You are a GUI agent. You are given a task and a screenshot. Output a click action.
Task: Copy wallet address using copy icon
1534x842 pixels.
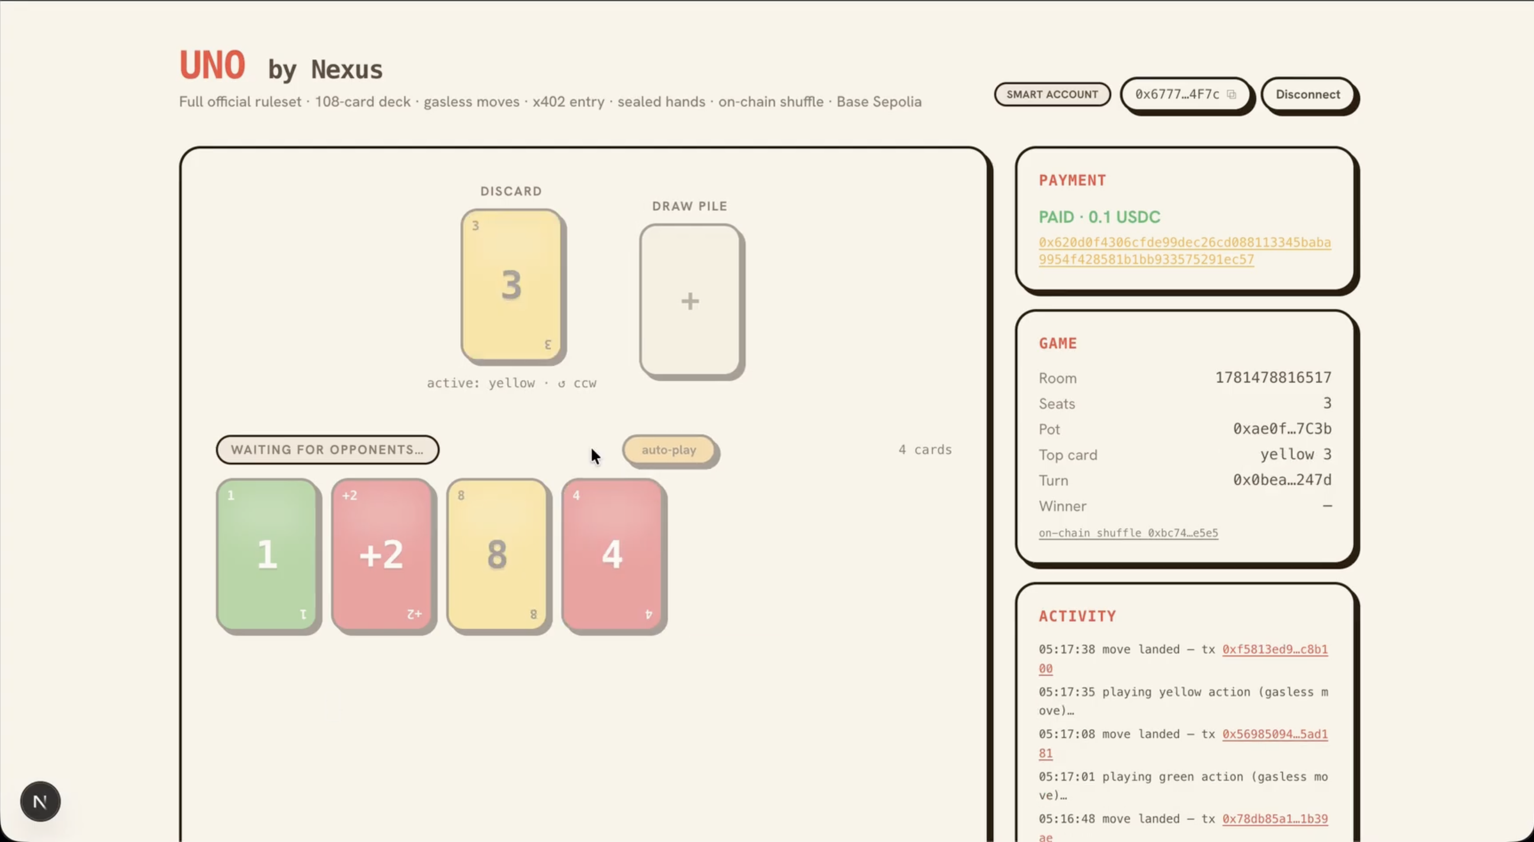pyautogui.click(x=1231, y=95)
